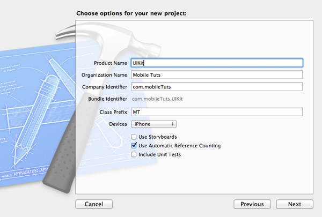Click the Product Name input field

point(217,63)
